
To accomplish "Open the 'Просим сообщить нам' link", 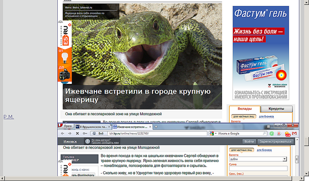I will [105, 142].
